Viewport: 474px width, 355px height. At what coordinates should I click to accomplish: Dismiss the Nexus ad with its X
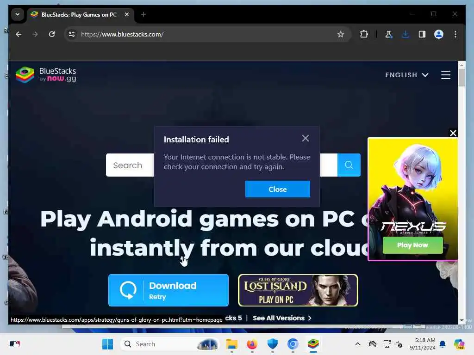point(453,133)
